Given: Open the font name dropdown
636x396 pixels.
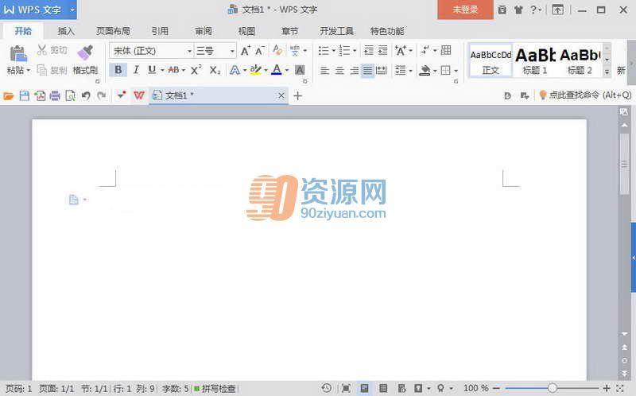Looking at the screenshot, I should (189, 51).
